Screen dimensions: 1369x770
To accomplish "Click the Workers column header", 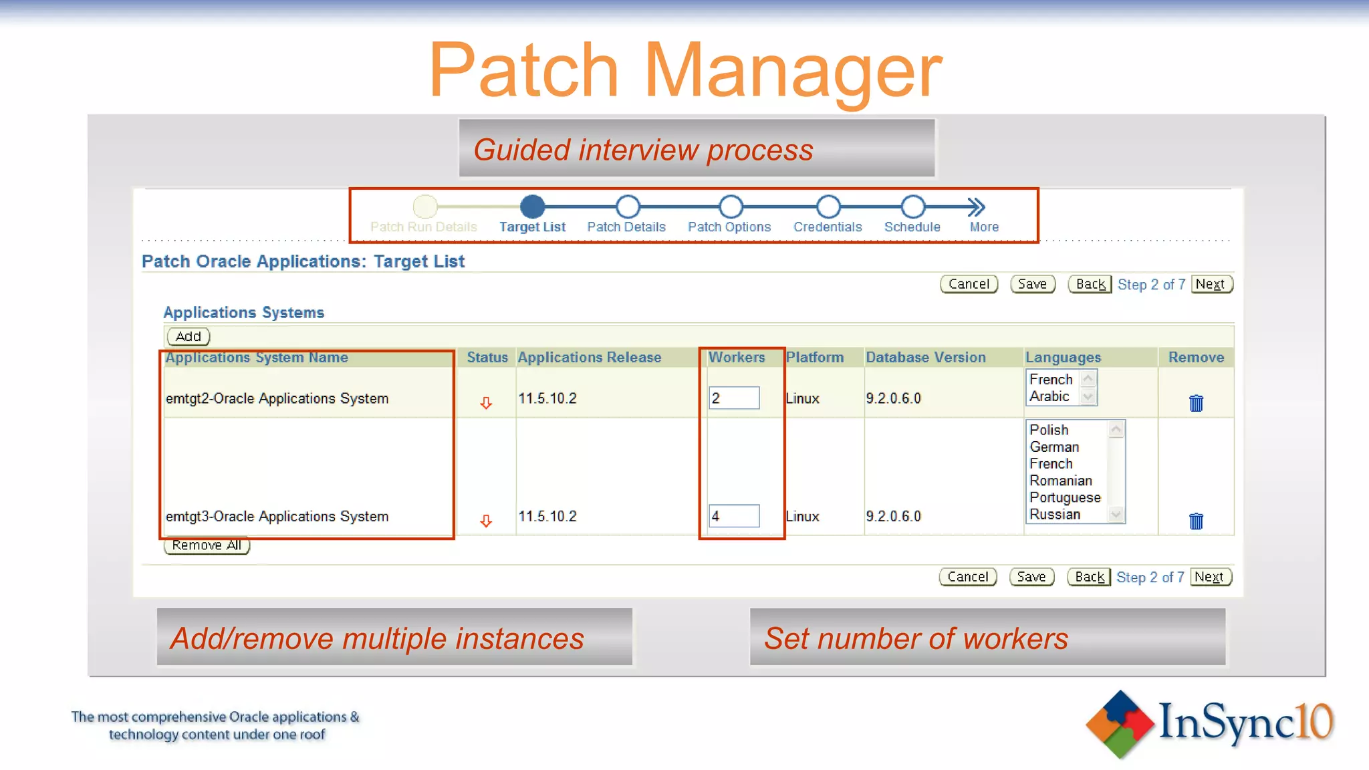I will pyautogui.click(x=737, y=358).
